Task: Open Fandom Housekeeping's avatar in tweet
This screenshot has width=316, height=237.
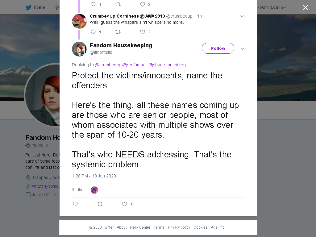Action: click(x=79, y=49)
